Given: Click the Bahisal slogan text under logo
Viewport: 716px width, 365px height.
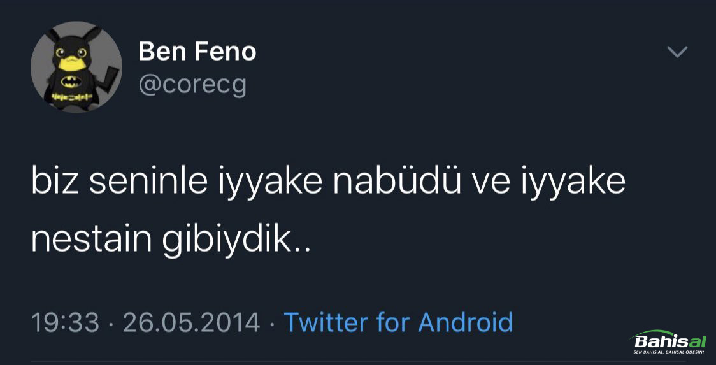Looking at the screenshot, I should [x=668, y=352].
